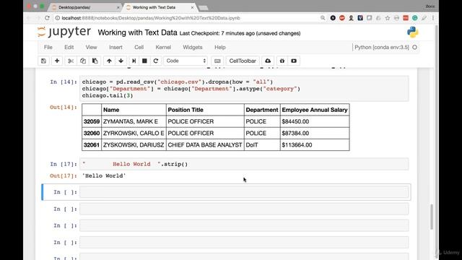
Task: Click into the In [17] strip code cell
Action: pos(244,164)
